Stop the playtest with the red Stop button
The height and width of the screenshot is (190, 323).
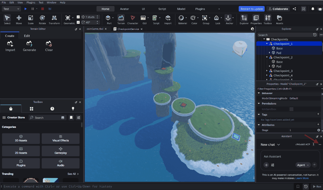coord(43,9)
